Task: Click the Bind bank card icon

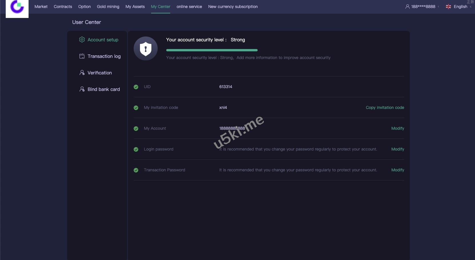Action: pos(82,89)
